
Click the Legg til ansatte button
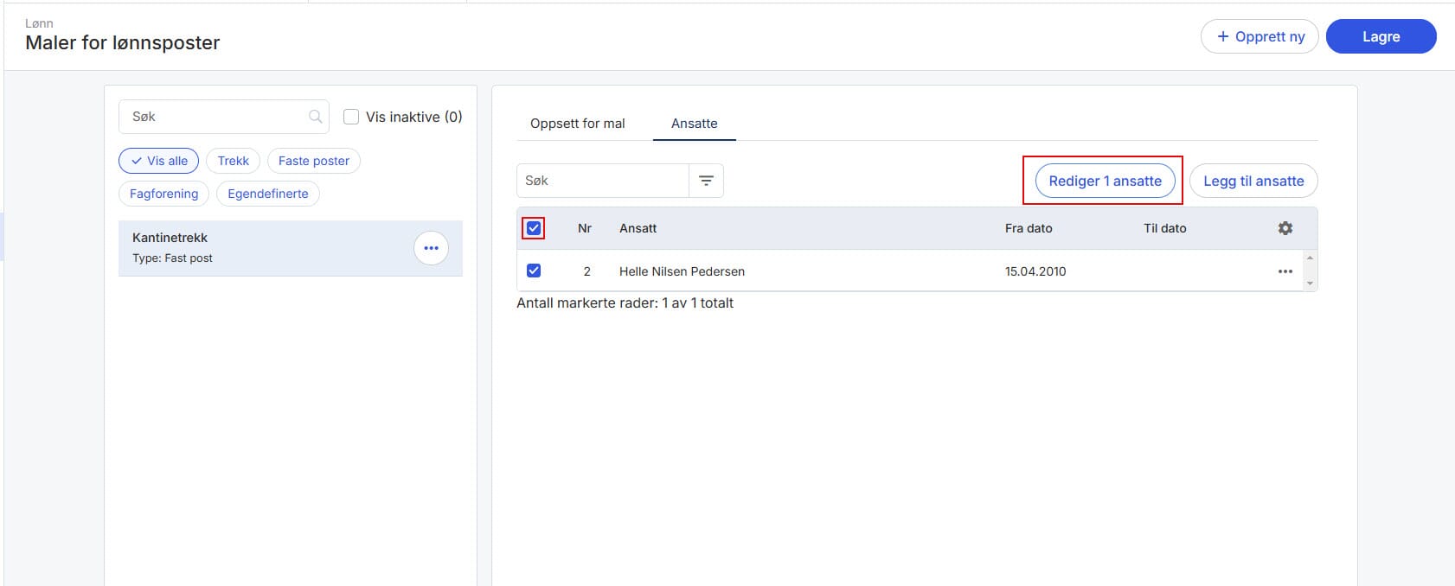(1253, 181)
